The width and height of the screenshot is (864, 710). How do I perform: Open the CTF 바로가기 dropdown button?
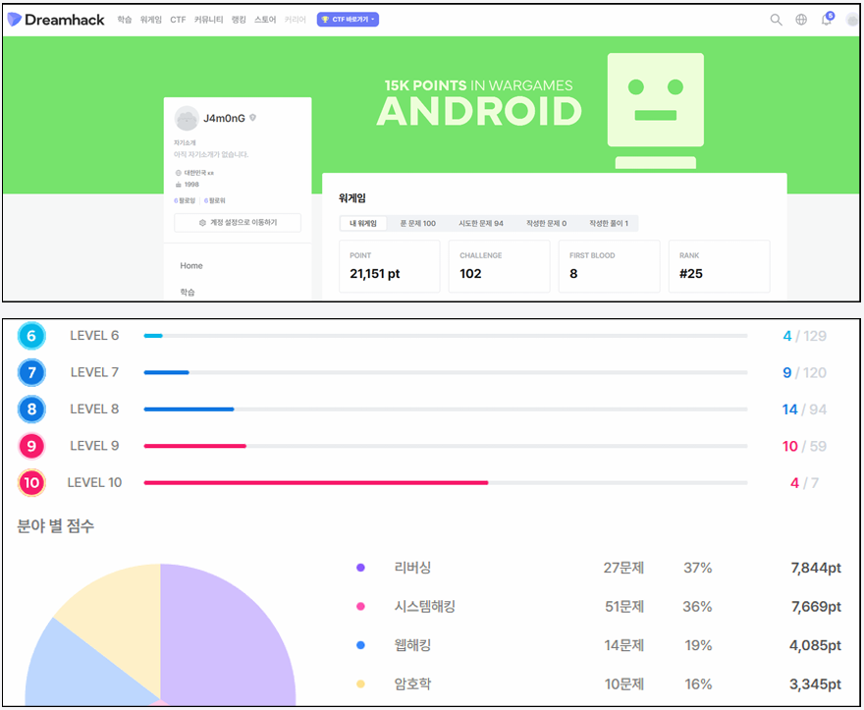348,20
